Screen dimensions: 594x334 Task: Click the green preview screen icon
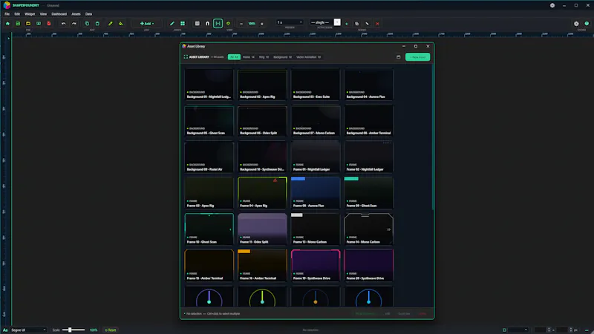coord(39,24)
